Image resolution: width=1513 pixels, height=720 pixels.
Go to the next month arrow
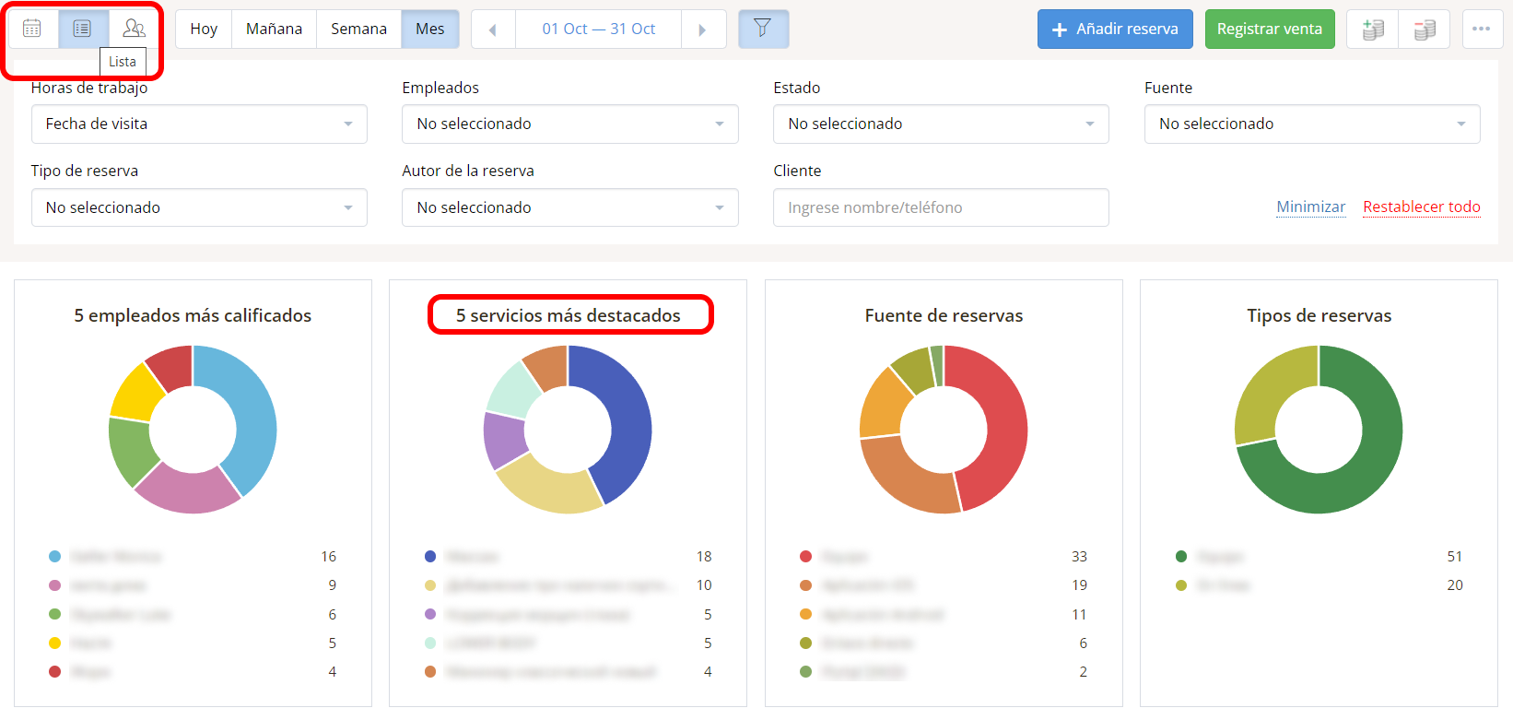coord(703,30)
